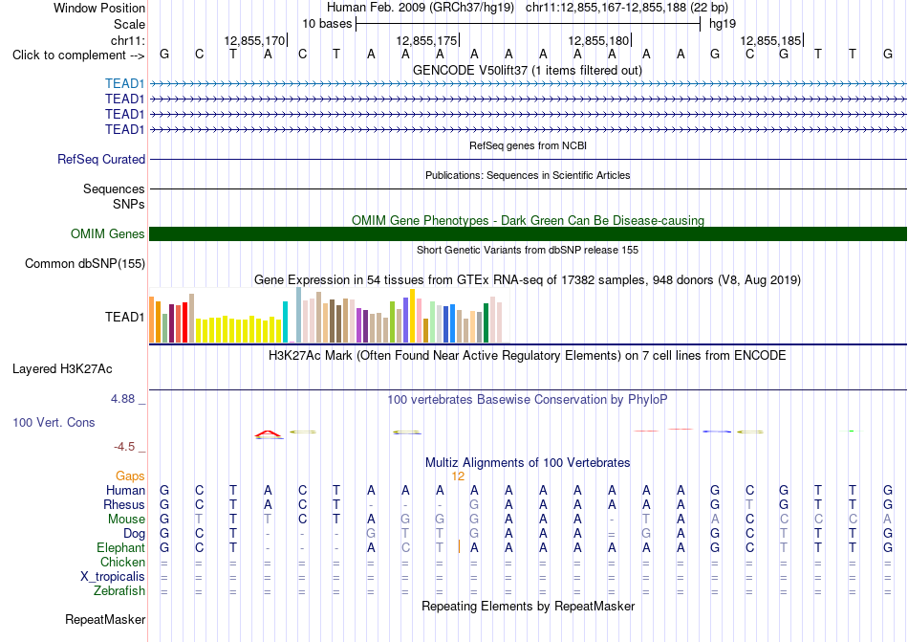908x642 pixels.
Task: Click the GENCODE V50lift37 track title
Action: click(x=528, y=71)
